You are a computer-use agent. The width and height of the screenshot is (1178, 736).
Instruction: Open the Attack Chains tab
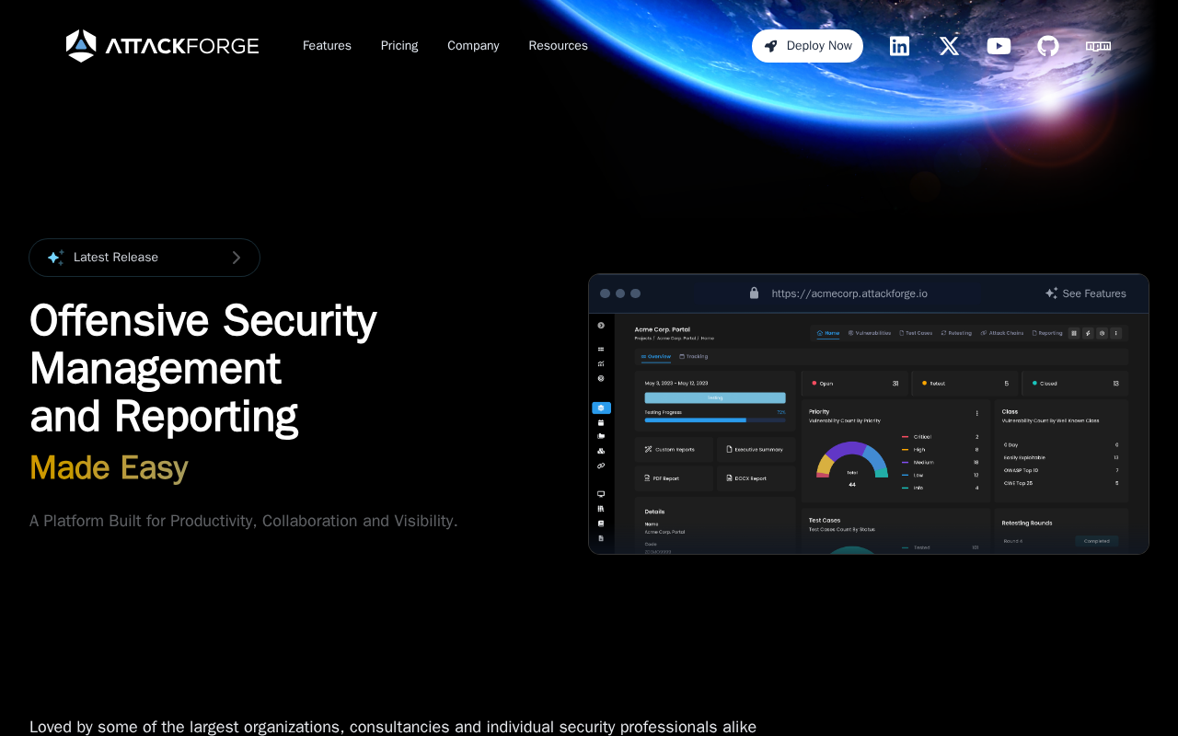[x=1002, y=333]
